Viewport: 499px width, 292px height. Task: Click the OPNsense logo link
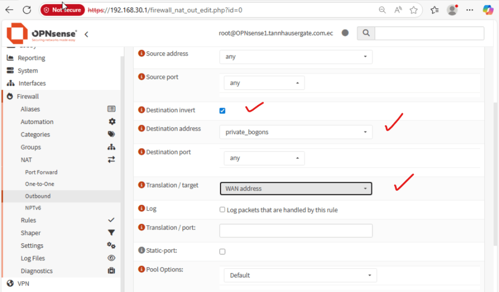click(41, 34)
